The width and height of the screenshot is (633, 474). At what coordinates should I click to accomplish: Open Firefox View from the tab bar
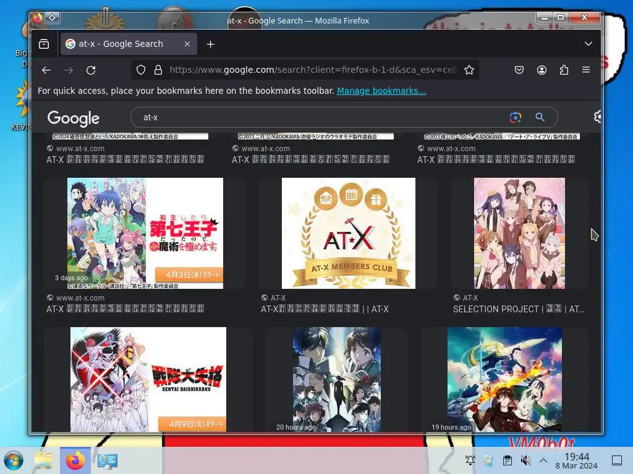(x=44, y=44)
